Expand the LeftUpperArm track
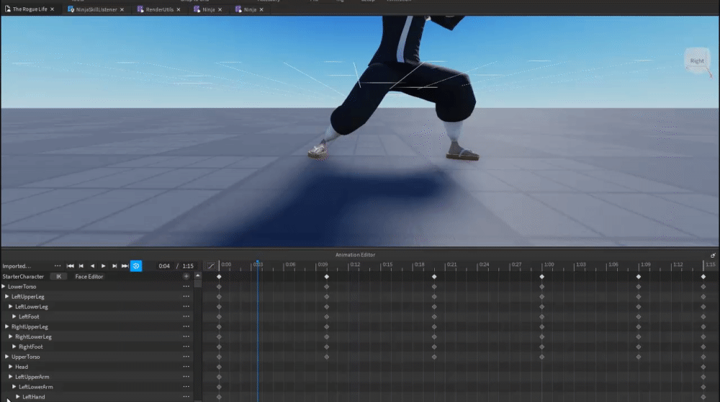 point(11,377)
